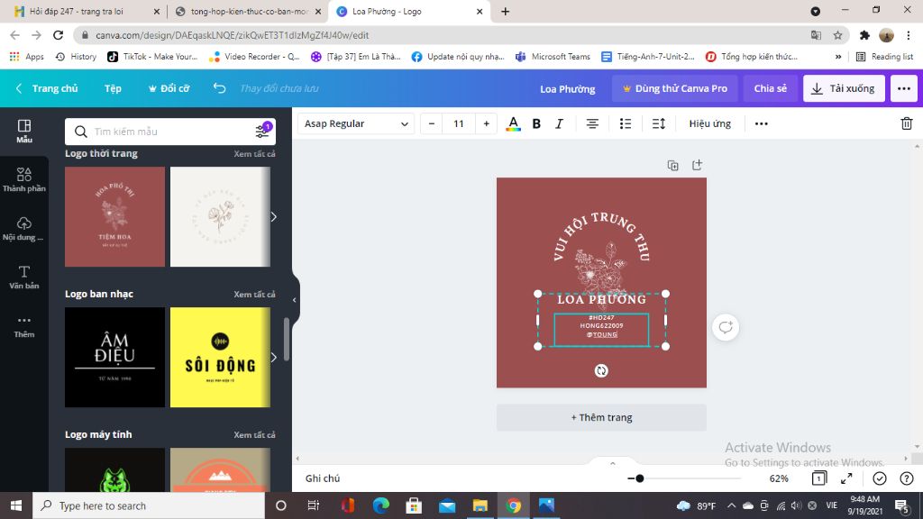Add new page icon above canvas

(x=697, y=166)
